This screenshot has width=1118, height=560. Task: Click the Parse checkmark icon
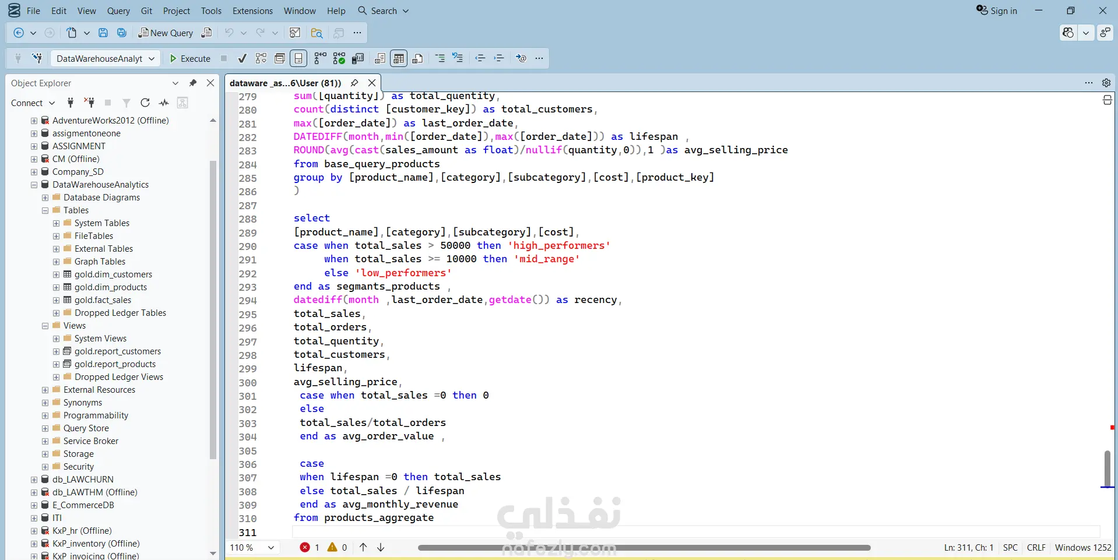242,58
